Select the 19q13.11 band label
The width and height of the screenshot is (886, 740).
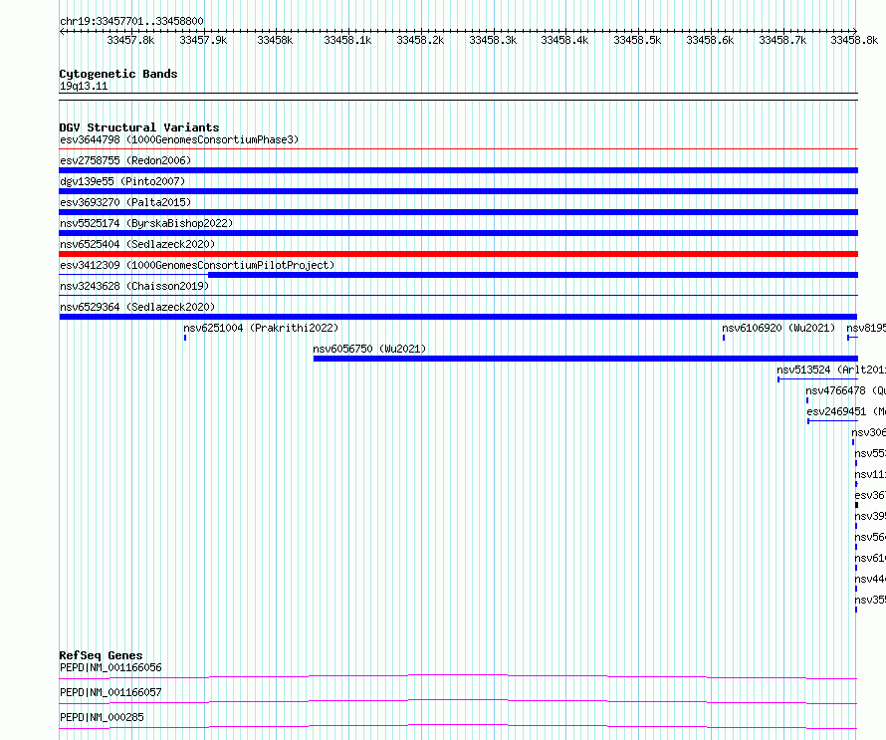[84, 86]
